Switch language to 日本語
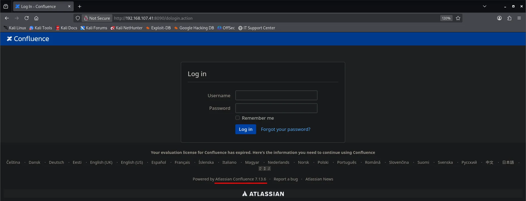Viewport: 526px width, 201px height. pos(508,162)
